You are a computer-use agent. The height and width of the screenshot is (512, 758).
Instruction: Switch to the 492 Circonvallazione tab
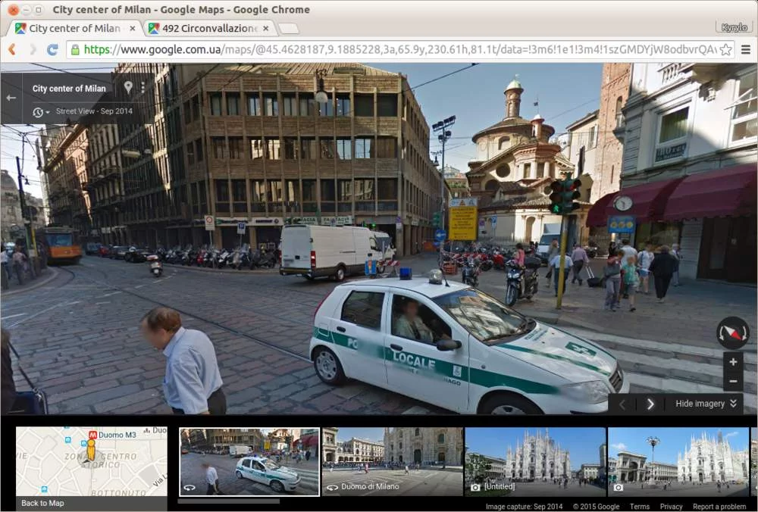(x=209, y=28)
